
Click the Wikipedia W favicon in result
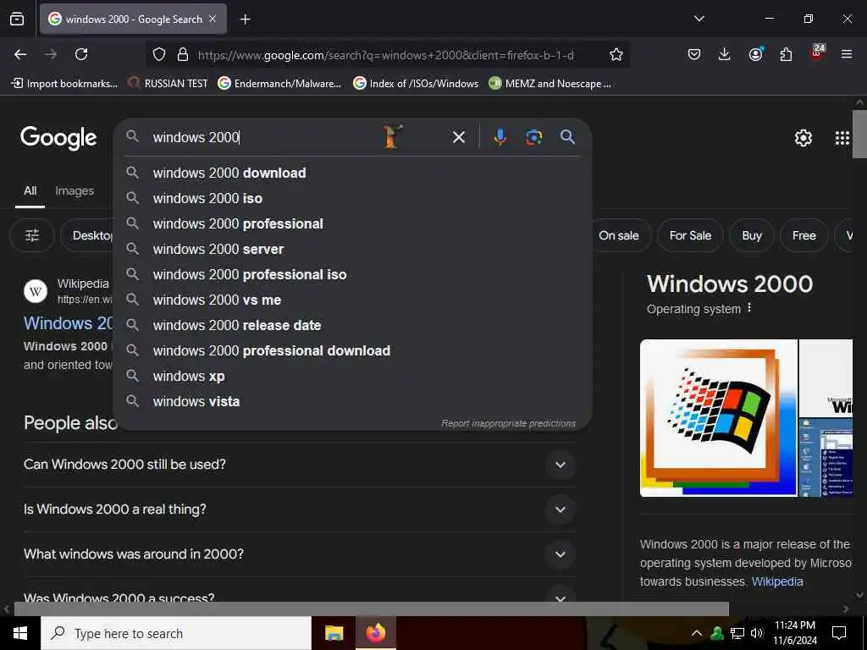click(36, 291)
